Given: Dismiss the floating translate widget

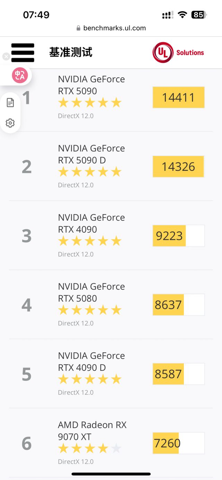Looking at the screenshot, I should point(6,57).
